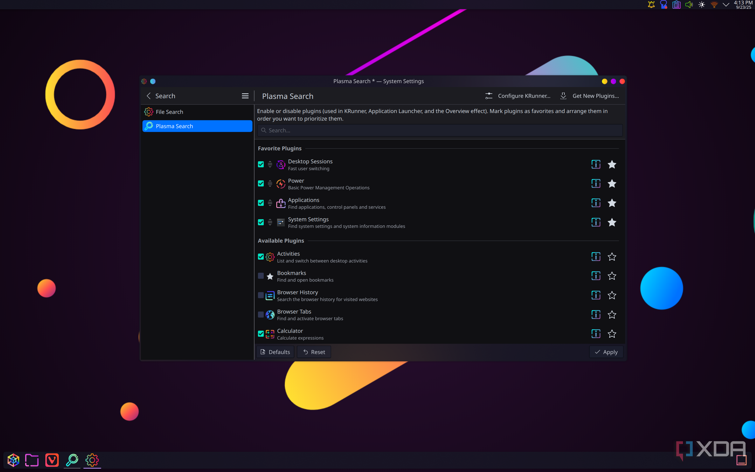Open info for Desktop Sessions plugin
Screen dimensions: 755x472
(x=596, y=164)
